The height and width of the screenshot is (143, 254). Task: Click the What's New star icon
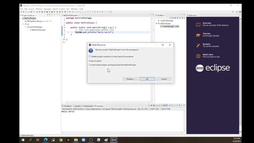(x=198, y=56)
